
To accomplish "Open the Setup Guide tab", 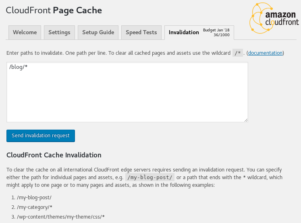I will pos(98,33).
